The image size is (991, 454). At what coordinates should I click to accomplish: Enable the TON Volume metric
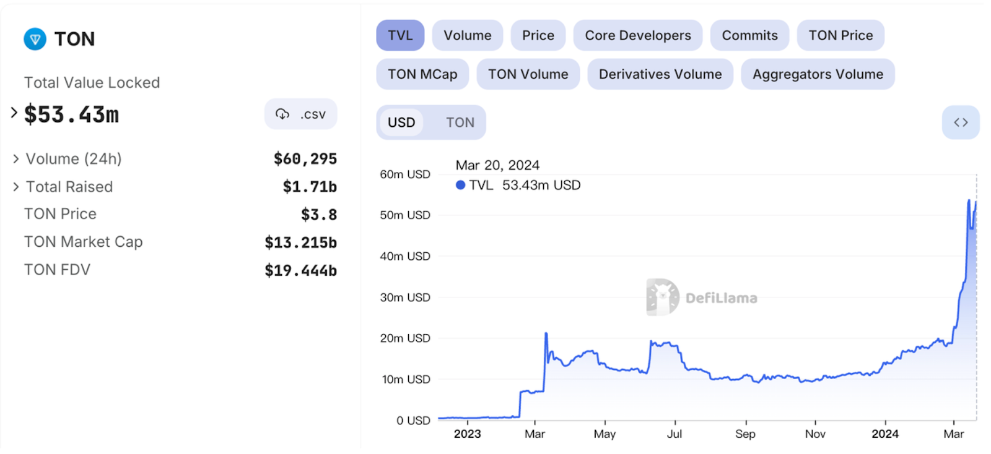click(x=528, y=74)
